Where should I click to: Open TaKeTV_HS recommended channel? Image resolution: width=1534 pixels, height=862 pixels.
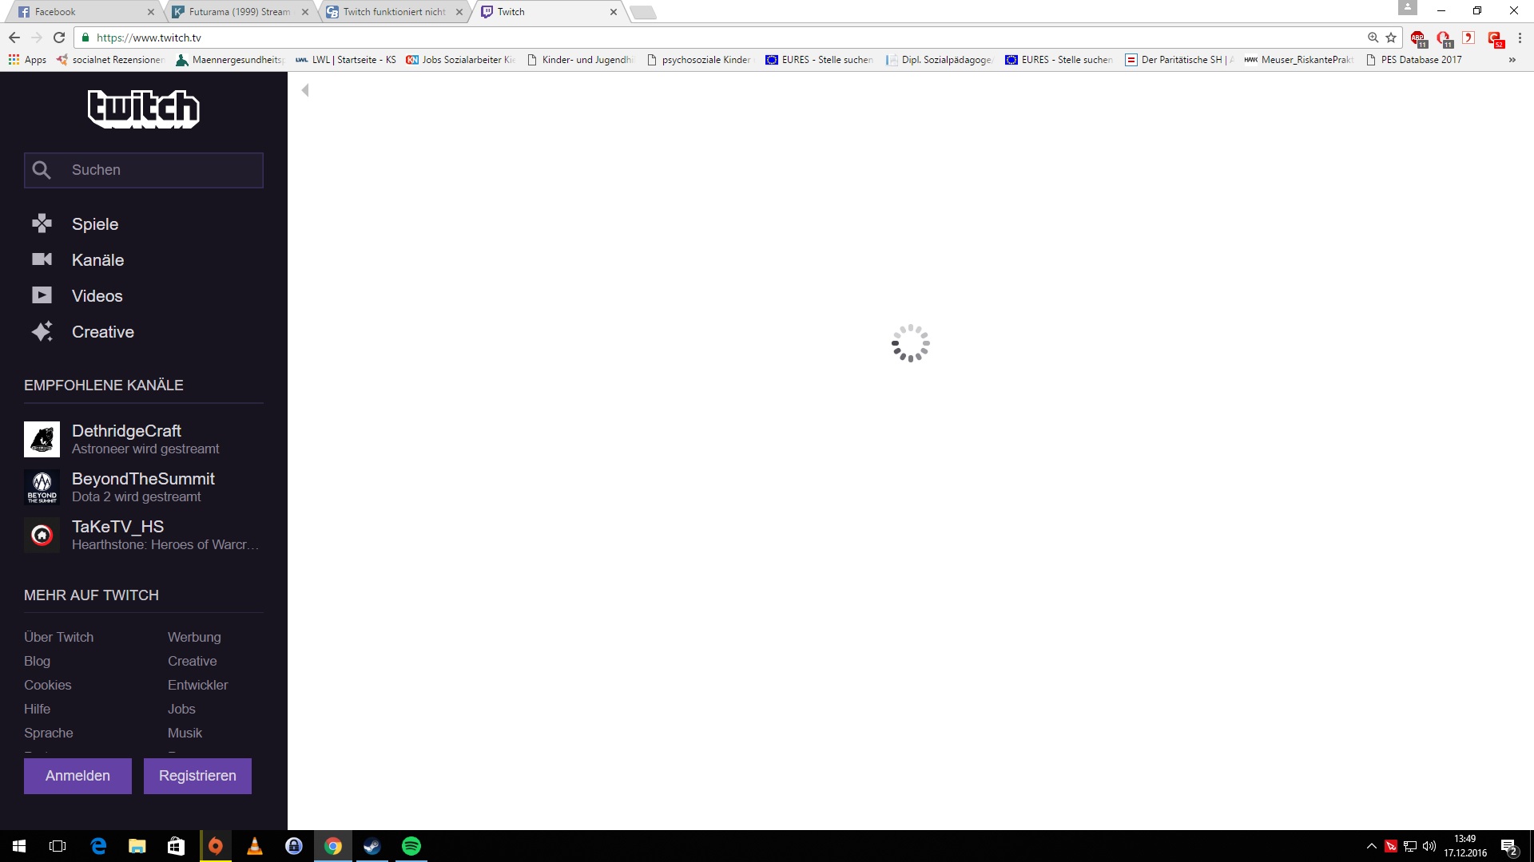[x=117, y=527]
